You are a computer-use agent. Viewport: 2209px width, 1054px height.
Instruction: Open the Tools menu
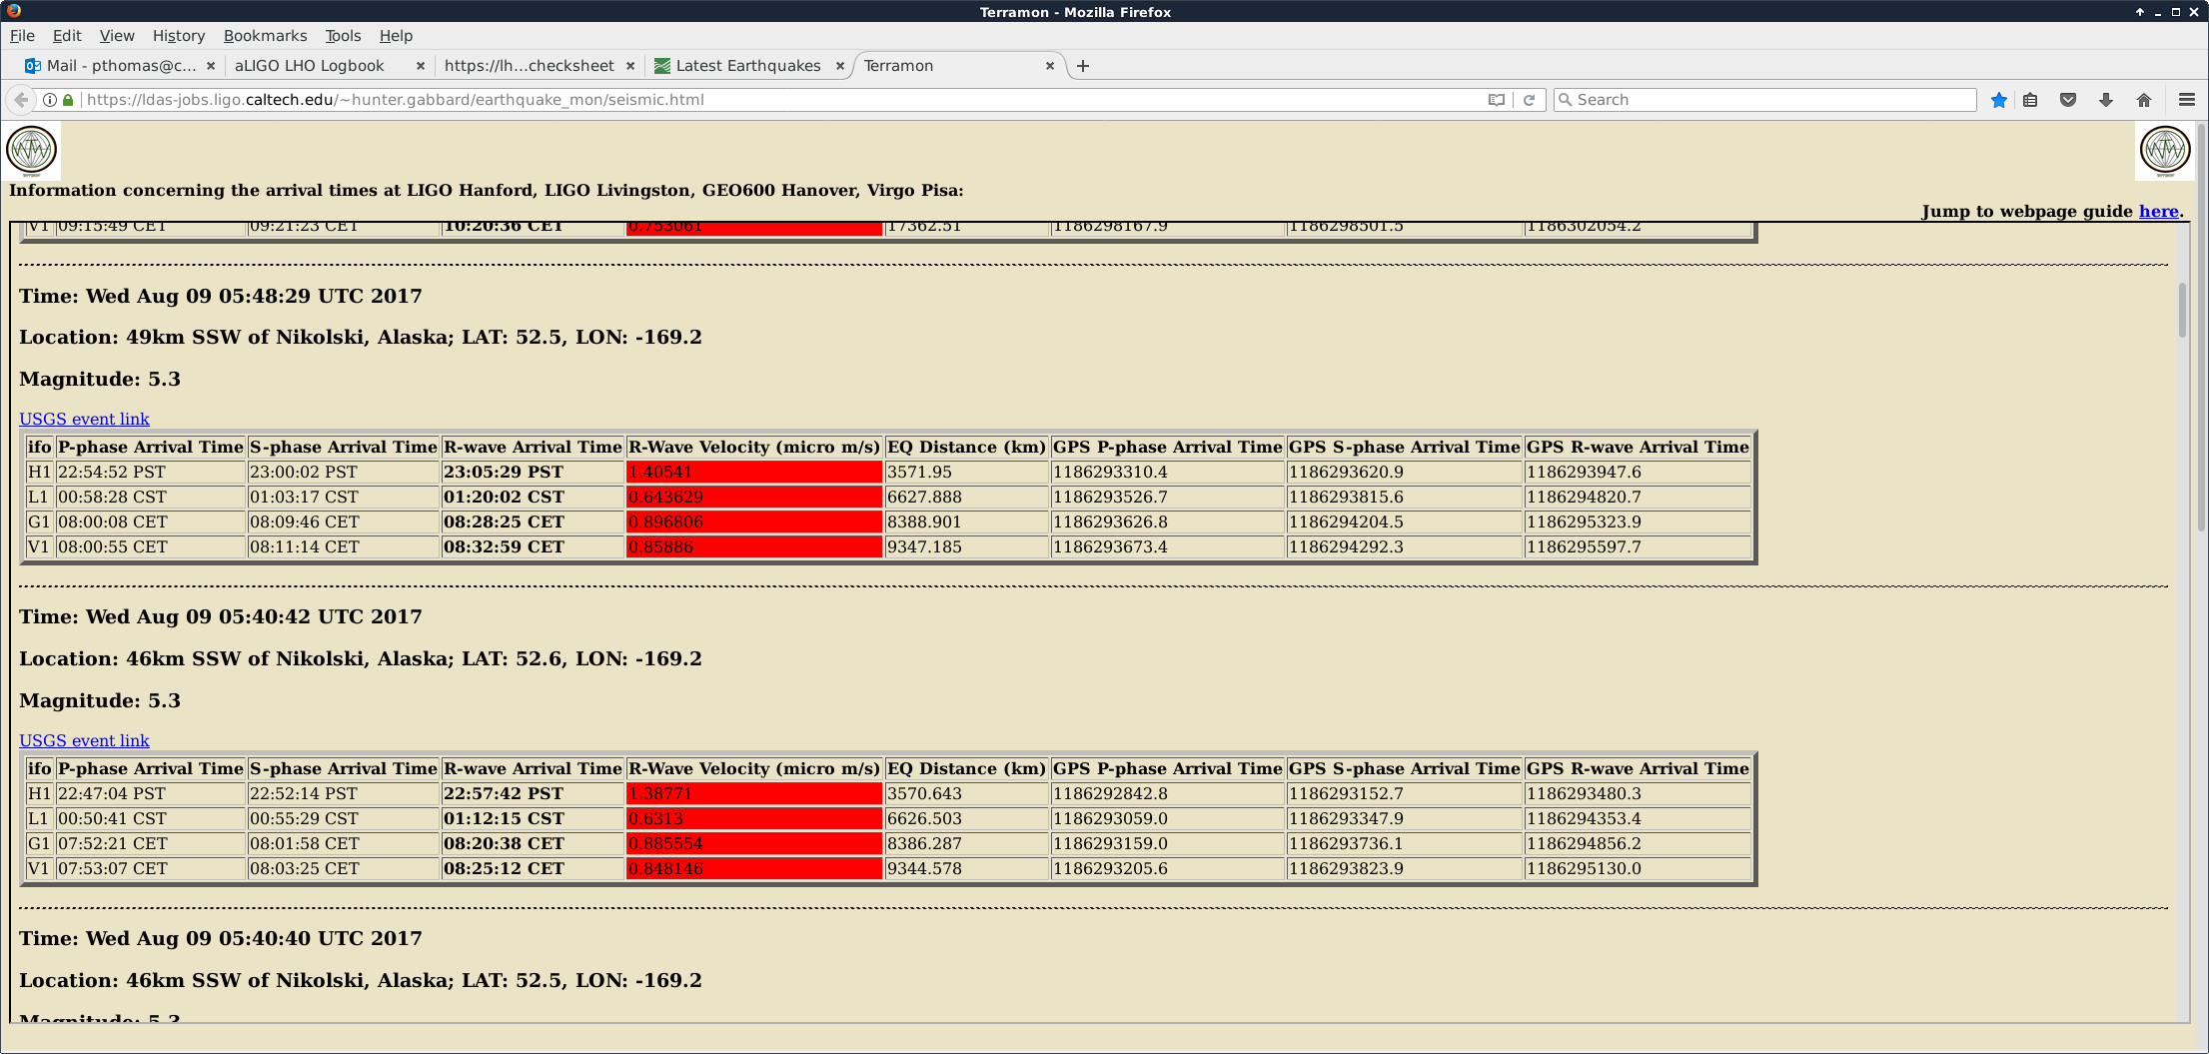click(x=343, y=36)
